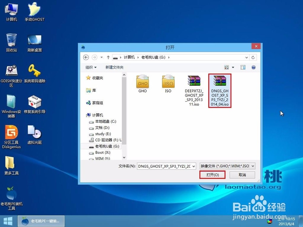
Task: Click the 取消 button
Action: 242,175
